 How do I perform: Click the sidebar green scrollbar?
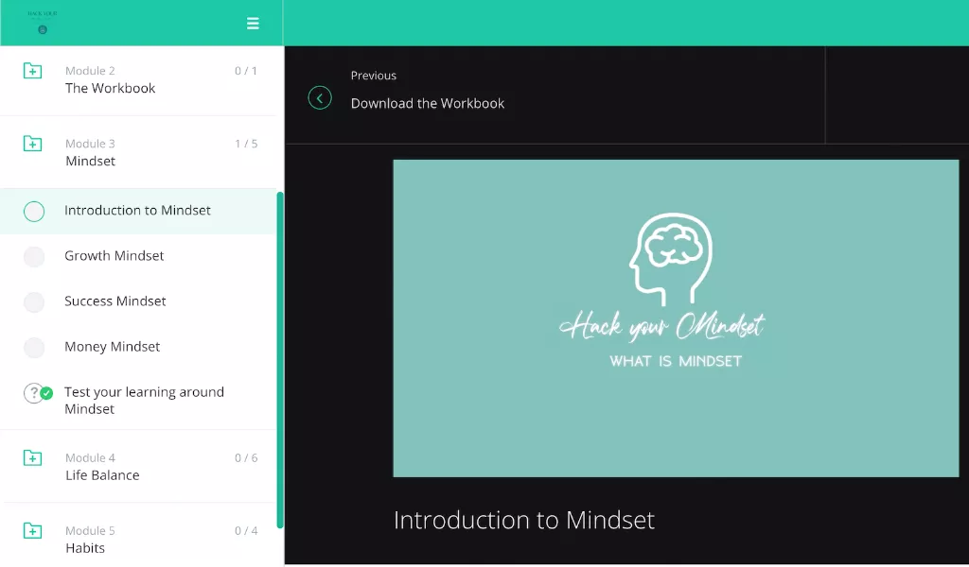click(280, 360)
